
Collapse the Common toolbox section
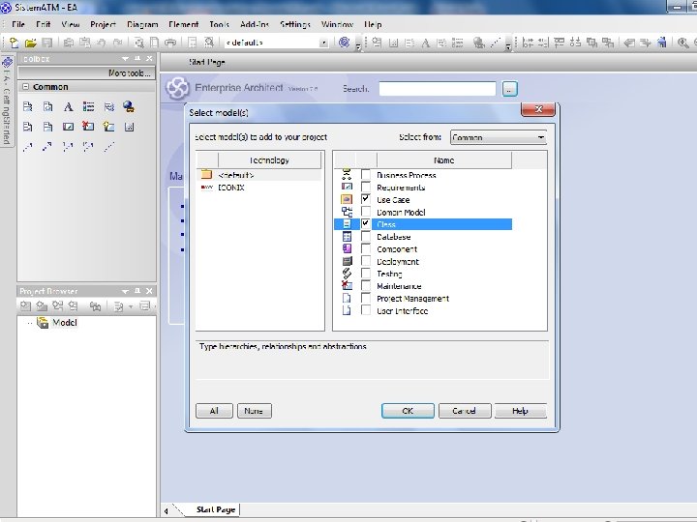(25, 87)
